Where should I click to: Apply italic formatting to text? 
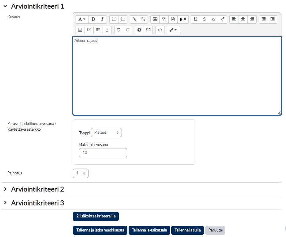coord(102,19)
